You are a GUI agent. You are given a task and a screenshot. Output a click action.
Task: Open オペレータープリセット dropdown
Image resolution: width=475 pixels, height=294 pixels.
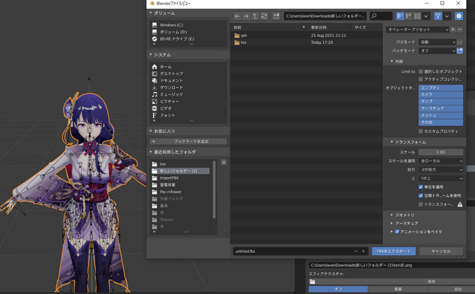(x=417, y=29)
